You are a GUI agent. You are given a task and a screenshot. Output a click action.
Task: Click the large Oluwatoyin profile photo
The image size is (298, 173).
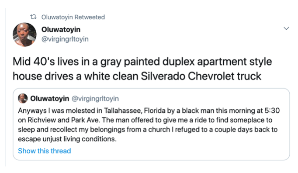(x=24, y=35)
